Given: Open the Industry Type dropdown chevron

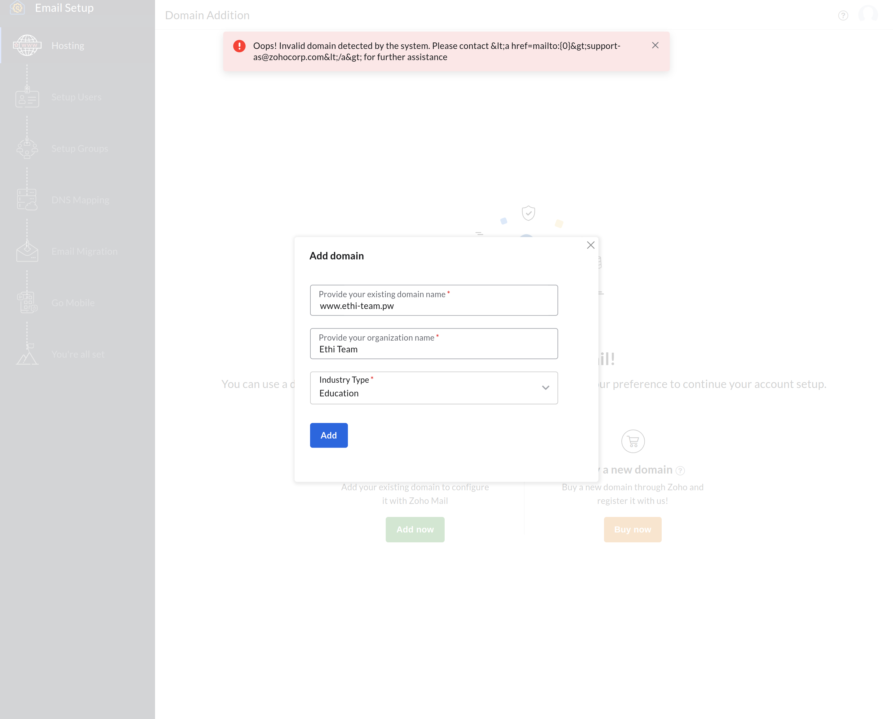Looking at the screenshot, I should coord(545,388).
